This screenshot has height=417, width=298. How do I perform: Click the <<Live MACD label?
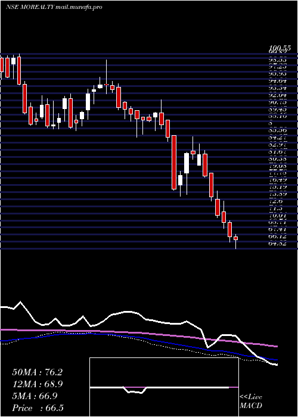click(x=251, y=402)
